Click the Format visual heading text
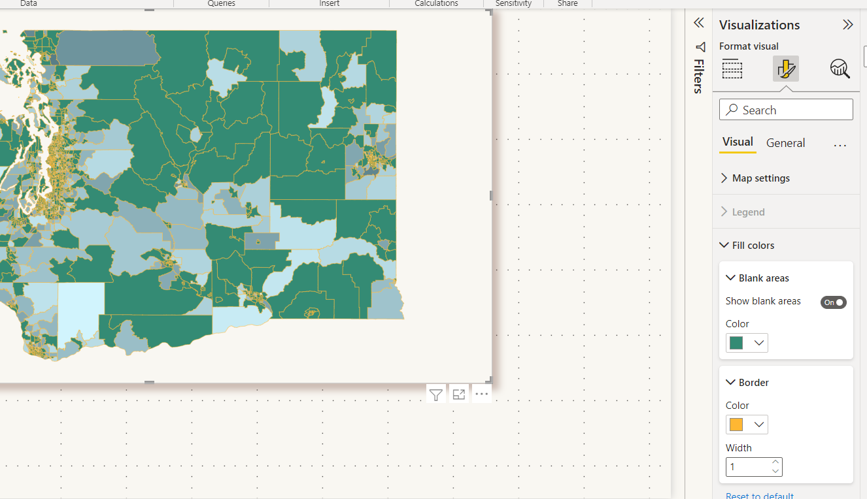 tap(749, 46)
